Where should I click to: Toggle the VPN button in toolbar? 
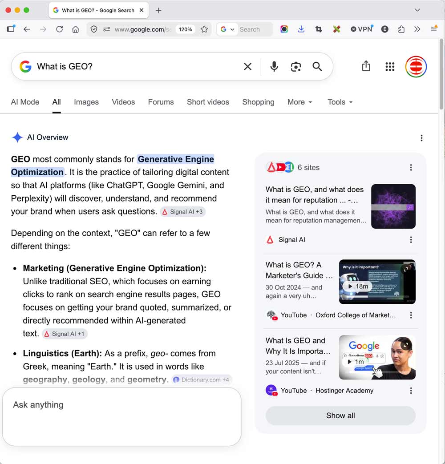361,29
